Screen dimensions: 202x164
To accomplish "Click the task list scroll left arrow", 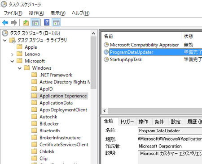I will pos(105,111).
